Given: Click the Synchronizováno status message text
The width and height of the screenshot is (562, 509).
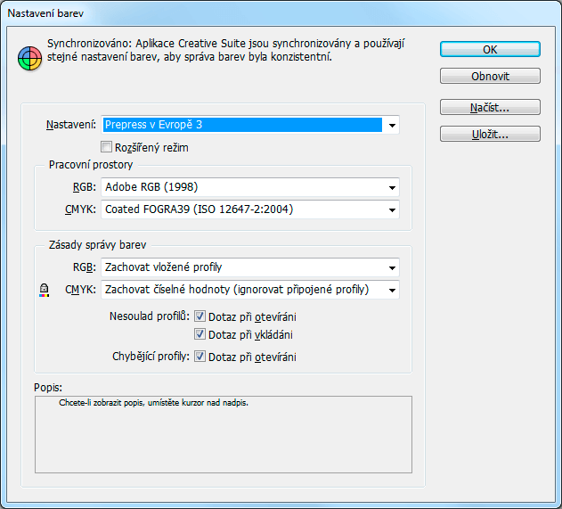Looking at the screenshot, I should tap(226, 50).
